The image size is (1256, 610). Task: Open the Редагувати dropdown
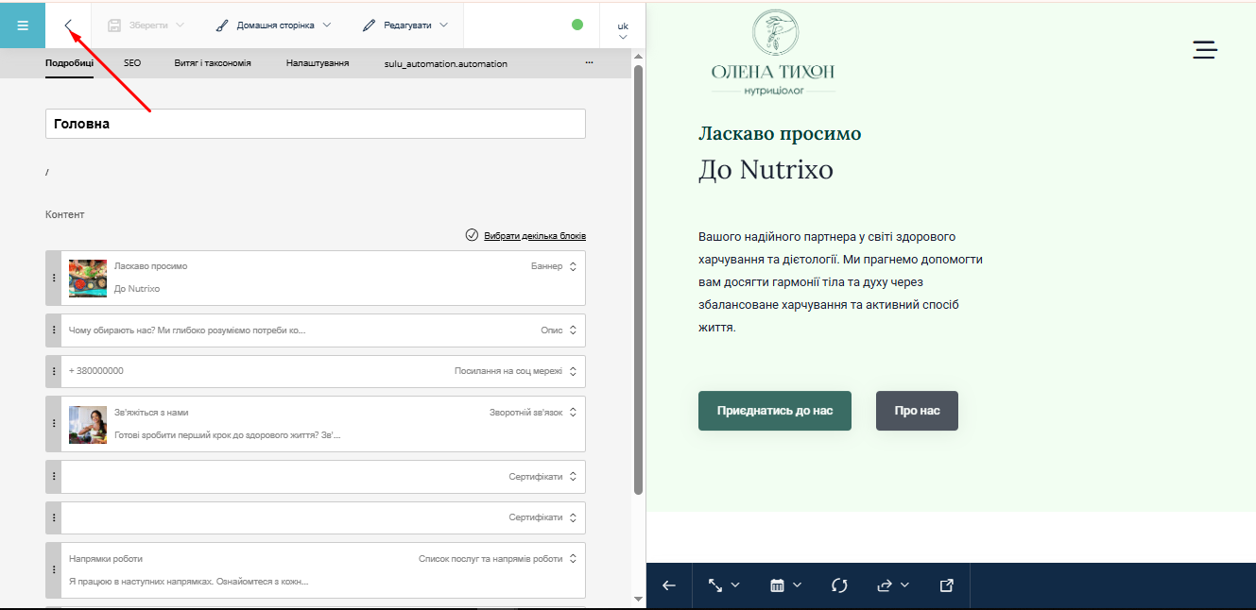(405, 25)
